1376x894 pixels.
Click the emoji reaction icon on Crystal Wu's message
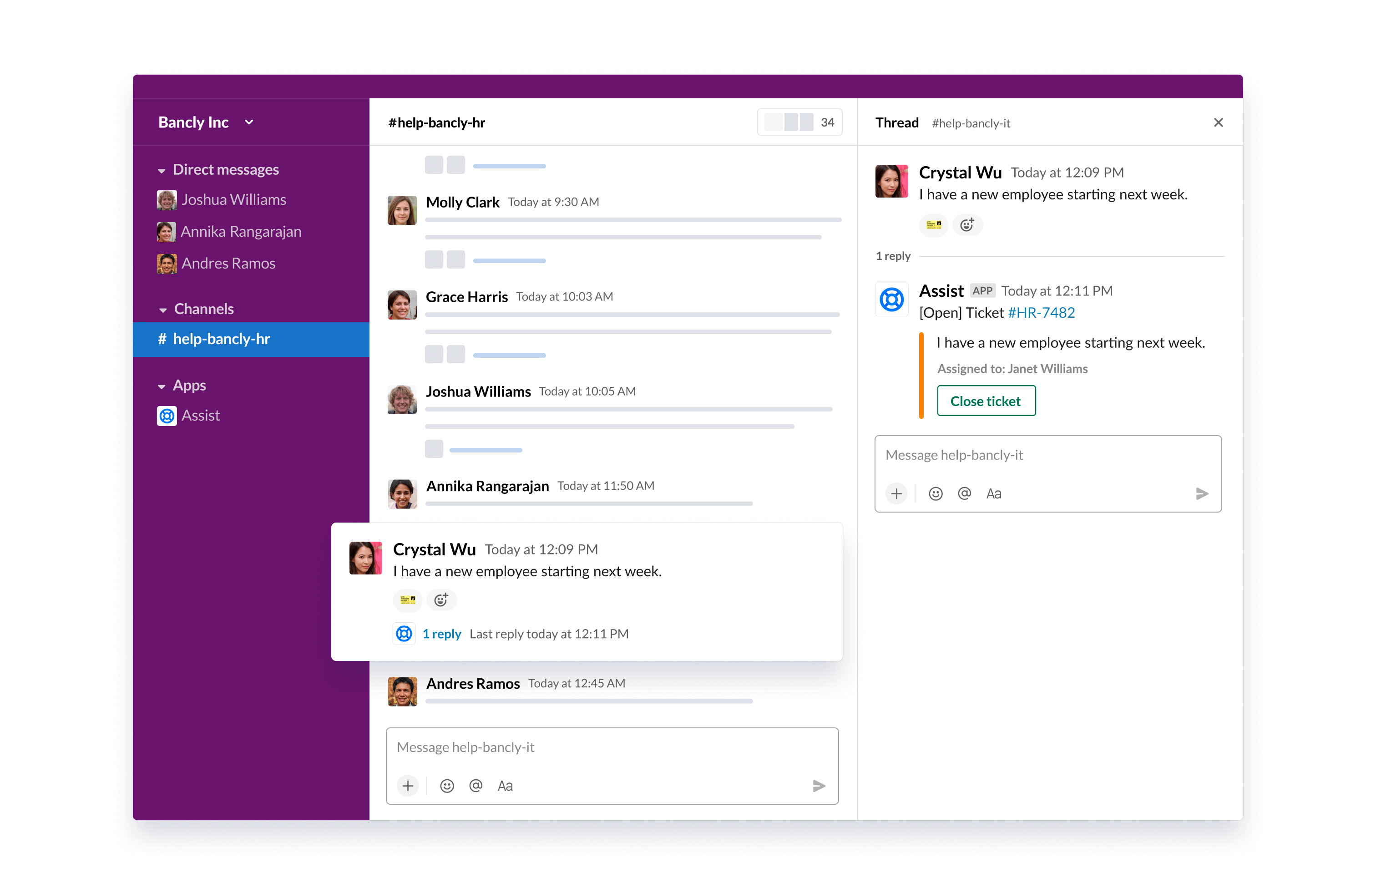pyautogui.click(x=440, y=600)
